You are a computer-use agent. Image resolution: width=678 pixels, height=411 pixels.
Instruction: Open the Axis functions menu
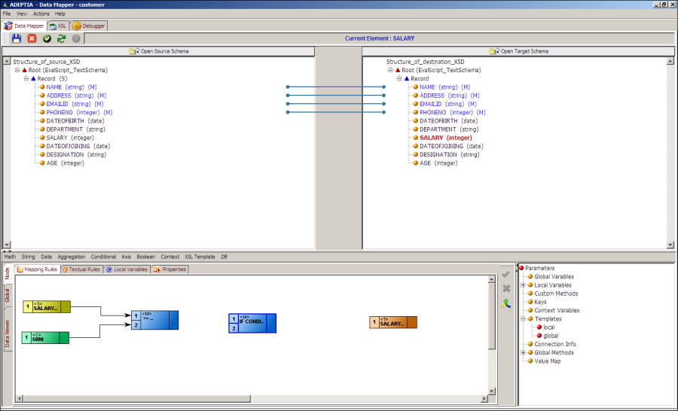127,257
